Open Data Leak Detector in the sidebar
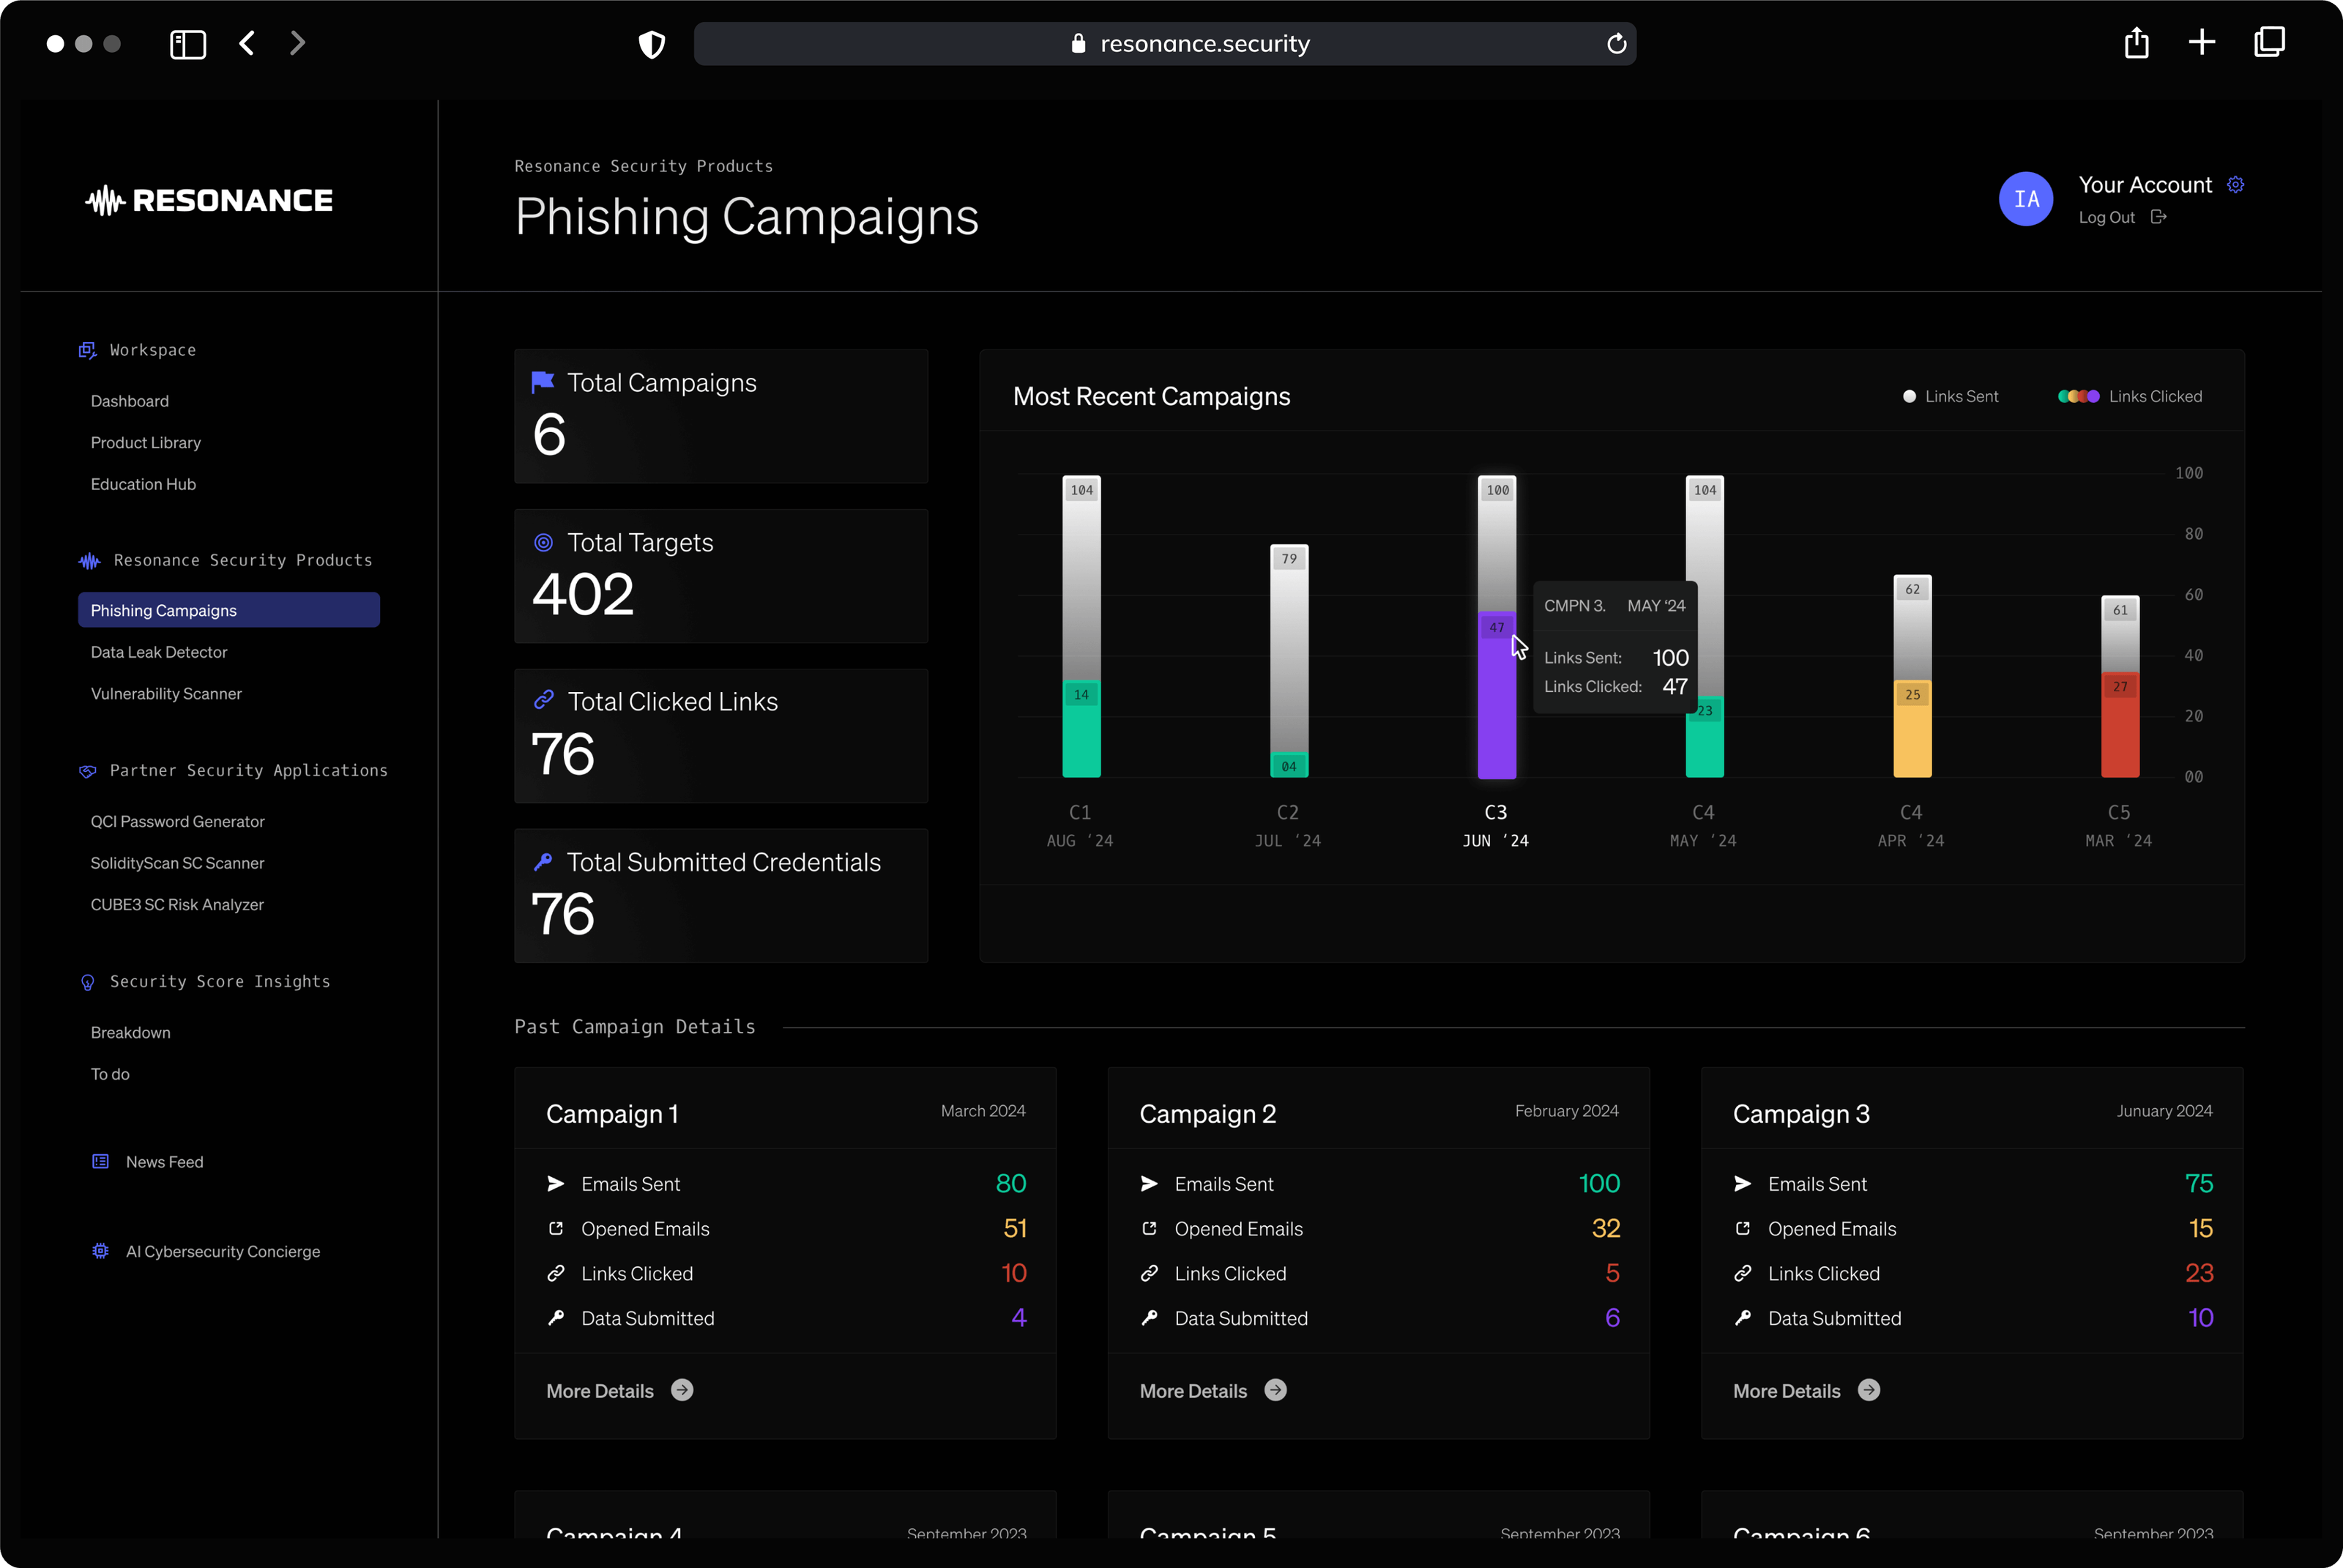The image size is (2343, 1568). [159, 652]
